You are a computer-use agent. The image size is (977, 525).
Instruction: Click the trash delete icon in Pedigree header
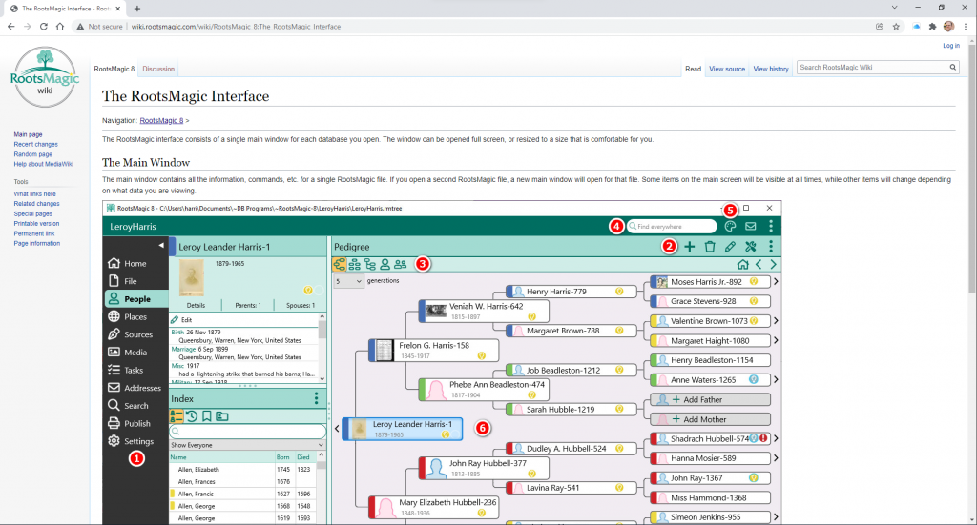point(710,247)
